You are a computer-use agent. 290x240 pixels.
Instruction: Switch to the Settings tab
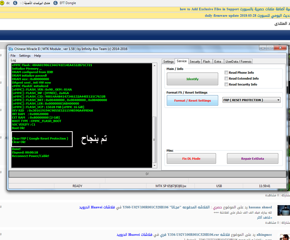(168, 62)
